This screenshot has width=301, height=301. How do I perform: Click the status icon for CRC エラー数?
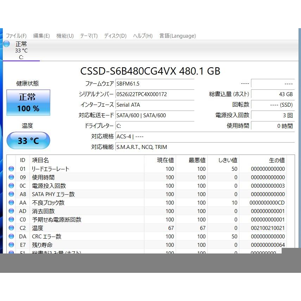(x=11, y=237)
